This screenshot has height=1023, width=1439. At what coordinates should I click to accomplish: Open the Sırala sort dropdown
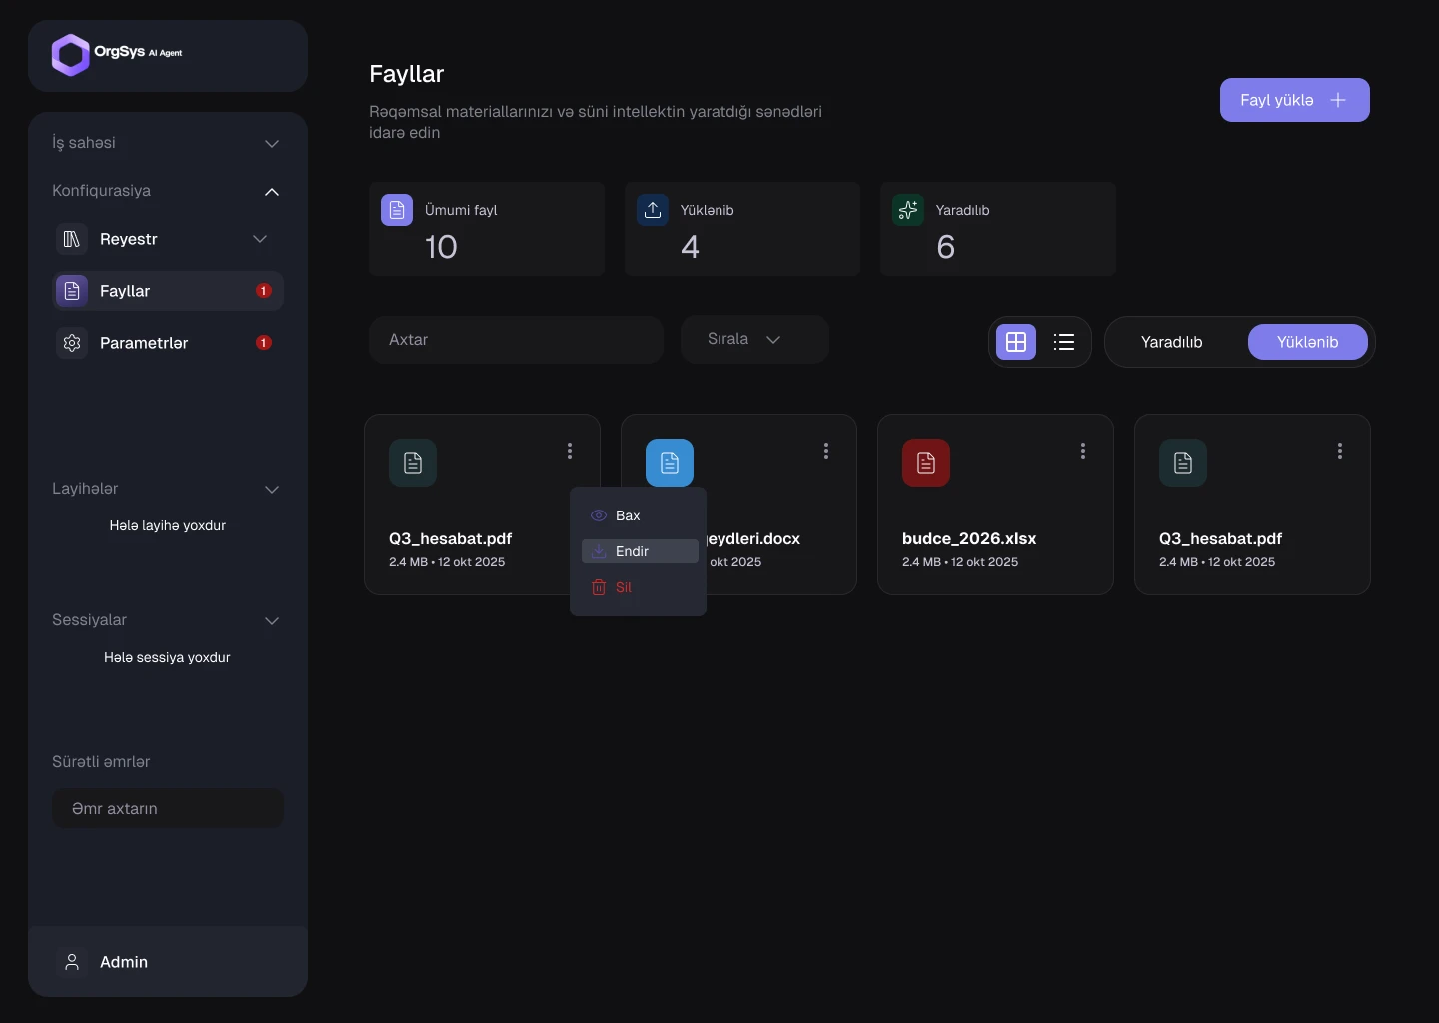[x=754, y=340]
